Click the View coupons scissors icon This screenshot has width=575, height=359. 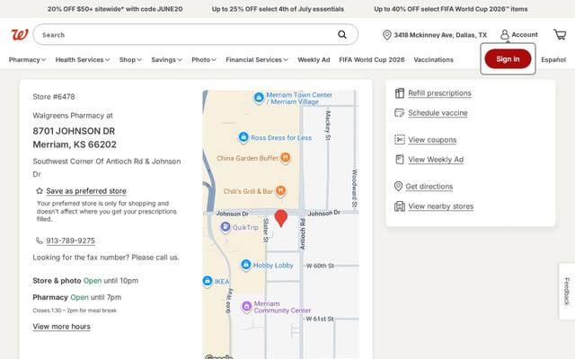tap(399, 140)
